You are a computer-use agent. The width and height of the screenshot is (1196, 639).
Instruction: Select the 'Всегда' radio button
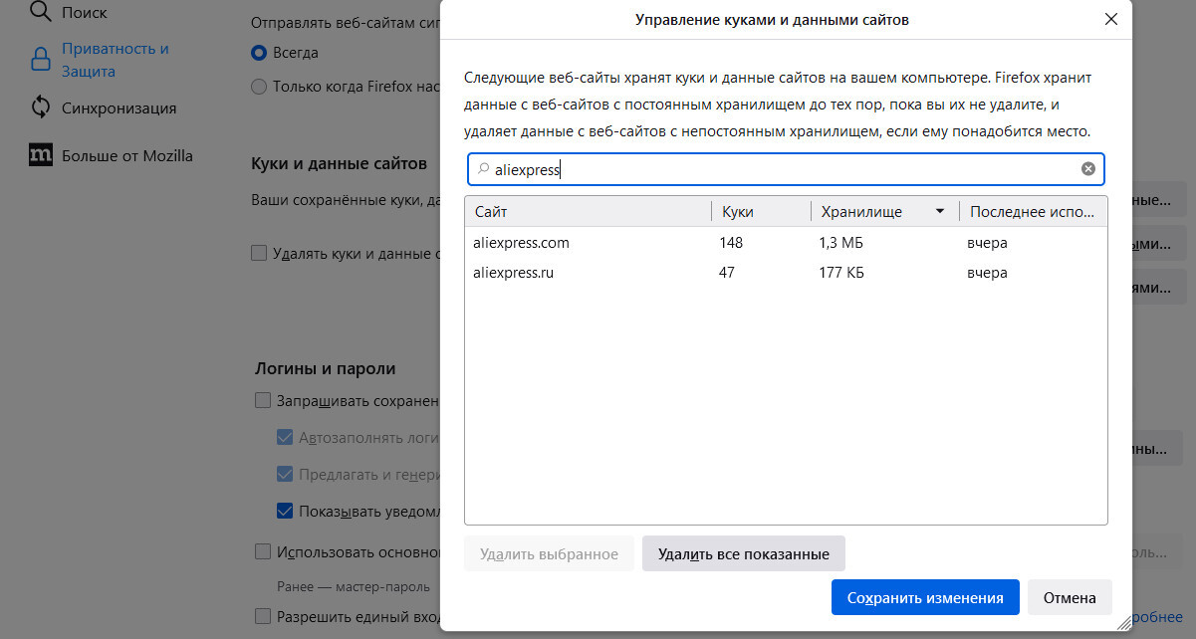coord(260,52)
